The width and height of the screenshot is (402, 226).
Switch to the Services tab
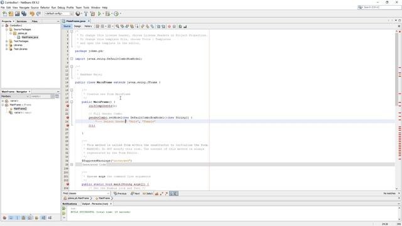tap(21, 21)
